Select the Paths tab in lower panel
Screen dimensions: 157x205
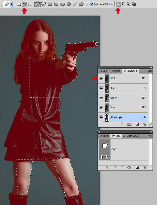coord(116,136)
